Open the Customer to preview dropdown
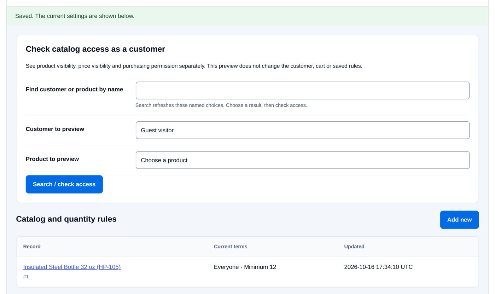495x294 pixels. click(x=303, y=130)
